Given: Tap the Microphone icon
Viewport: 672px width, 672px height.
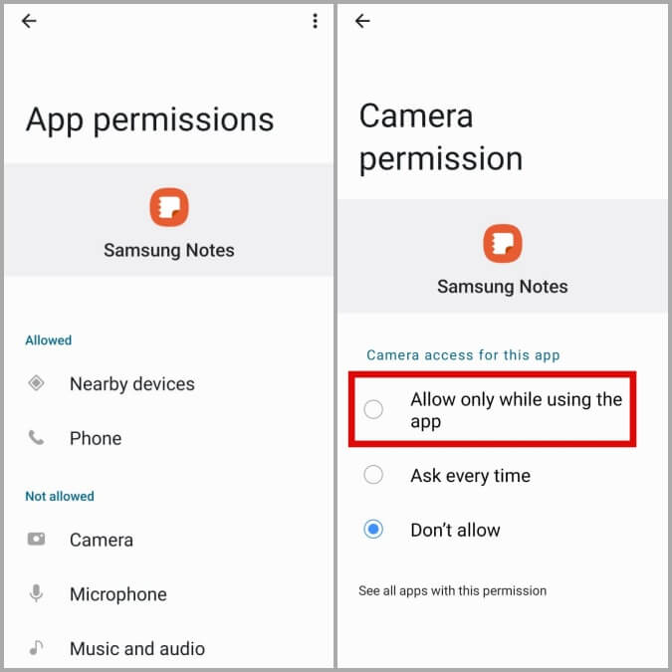Looking at the screenshot, I should [x=36, y=593].
